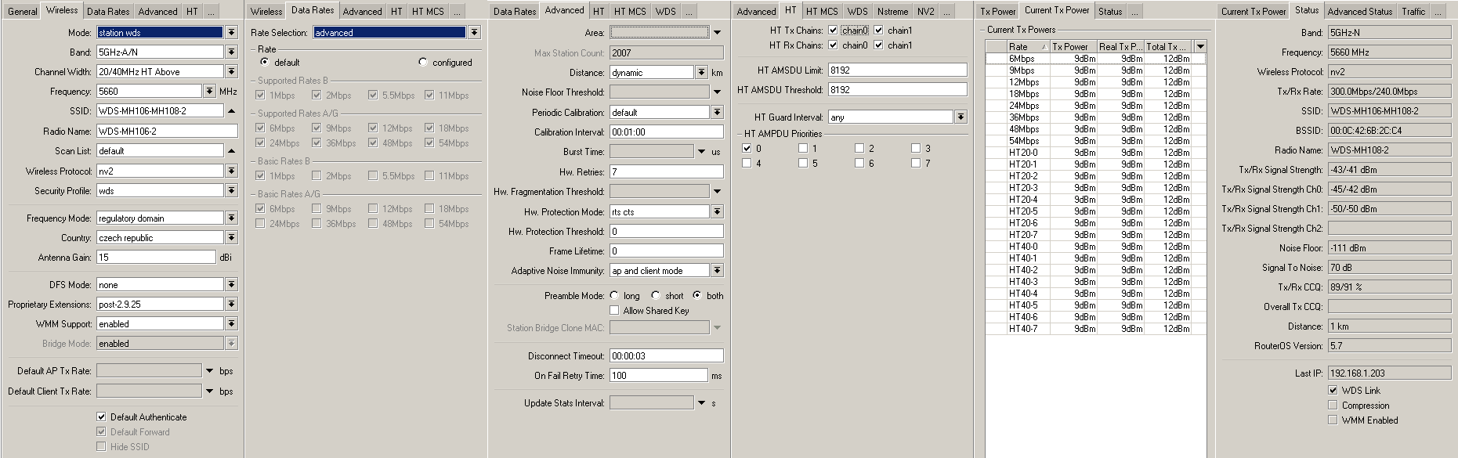Open the Security Profile dropdown
The image size is (1458, 458).
[x=231, y=190]
